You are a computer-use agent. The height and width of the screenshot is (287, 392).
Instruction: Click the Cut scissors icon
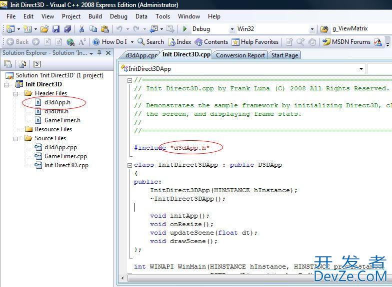[82, 29]
